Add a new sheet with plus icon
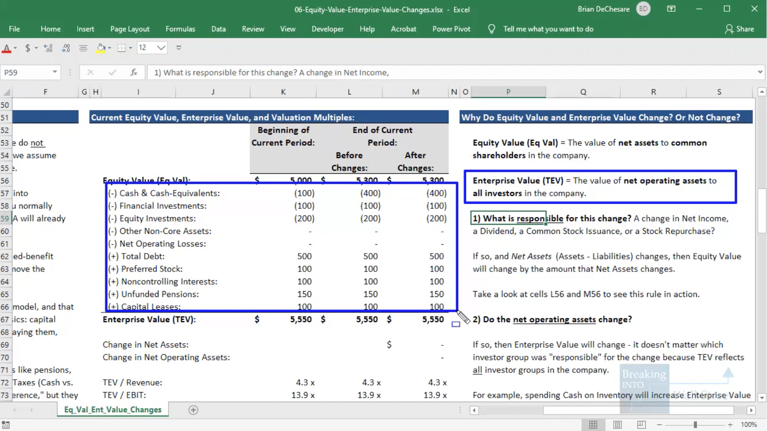 point(193,410)
